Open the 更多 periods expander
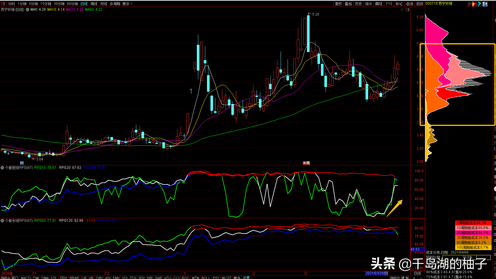This screenshot has height=279, width=496. tap(127, 4)
